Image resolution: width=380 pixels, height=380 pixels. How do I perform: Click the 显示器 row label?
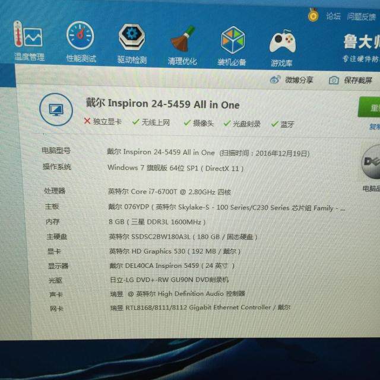[58, 266]
